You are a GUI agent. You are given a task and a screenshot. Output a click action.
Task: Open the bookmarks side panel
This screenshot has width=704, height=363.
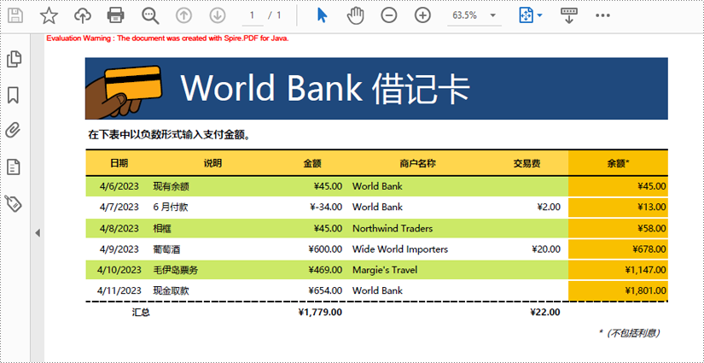tap(14, 96)
